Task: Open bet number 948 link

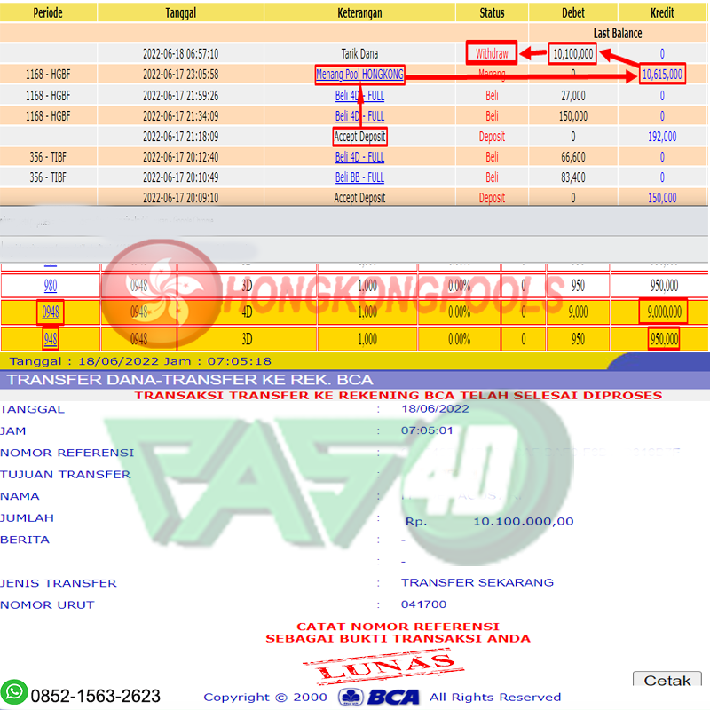Action: (51, 339)
